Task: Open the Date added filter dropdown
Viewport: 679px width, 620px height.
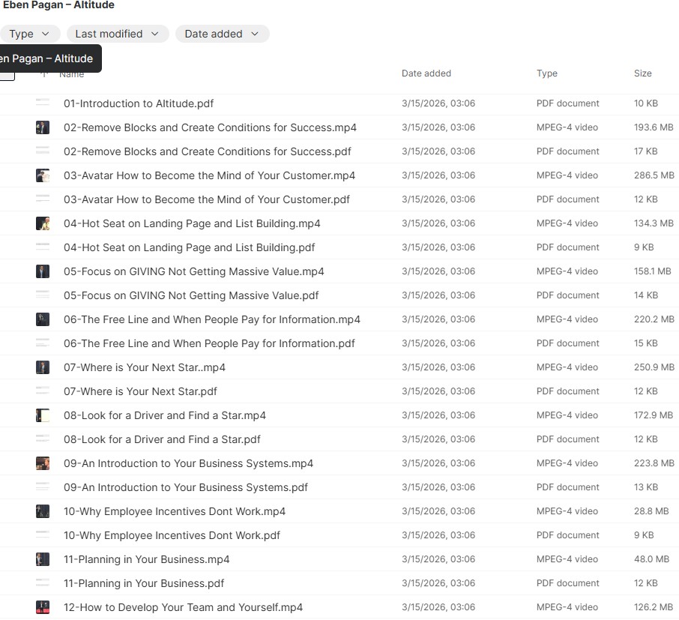Action: pyautogui.click(x=222, y=34)
